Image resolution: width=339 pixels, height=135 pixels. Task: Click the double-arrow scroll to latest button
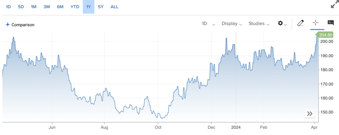coord(310,114)
